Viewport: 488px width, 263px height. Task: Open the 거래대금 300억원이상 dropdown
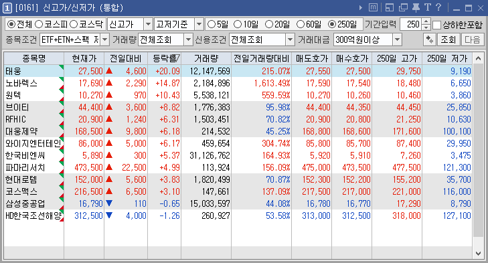397,39
